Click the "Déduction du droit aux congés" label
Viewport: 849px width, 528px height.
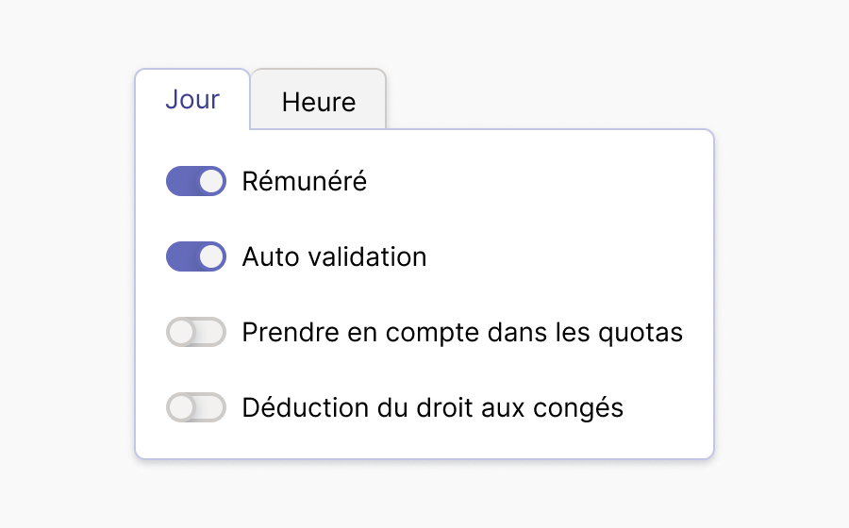click(x=433, y=407)
